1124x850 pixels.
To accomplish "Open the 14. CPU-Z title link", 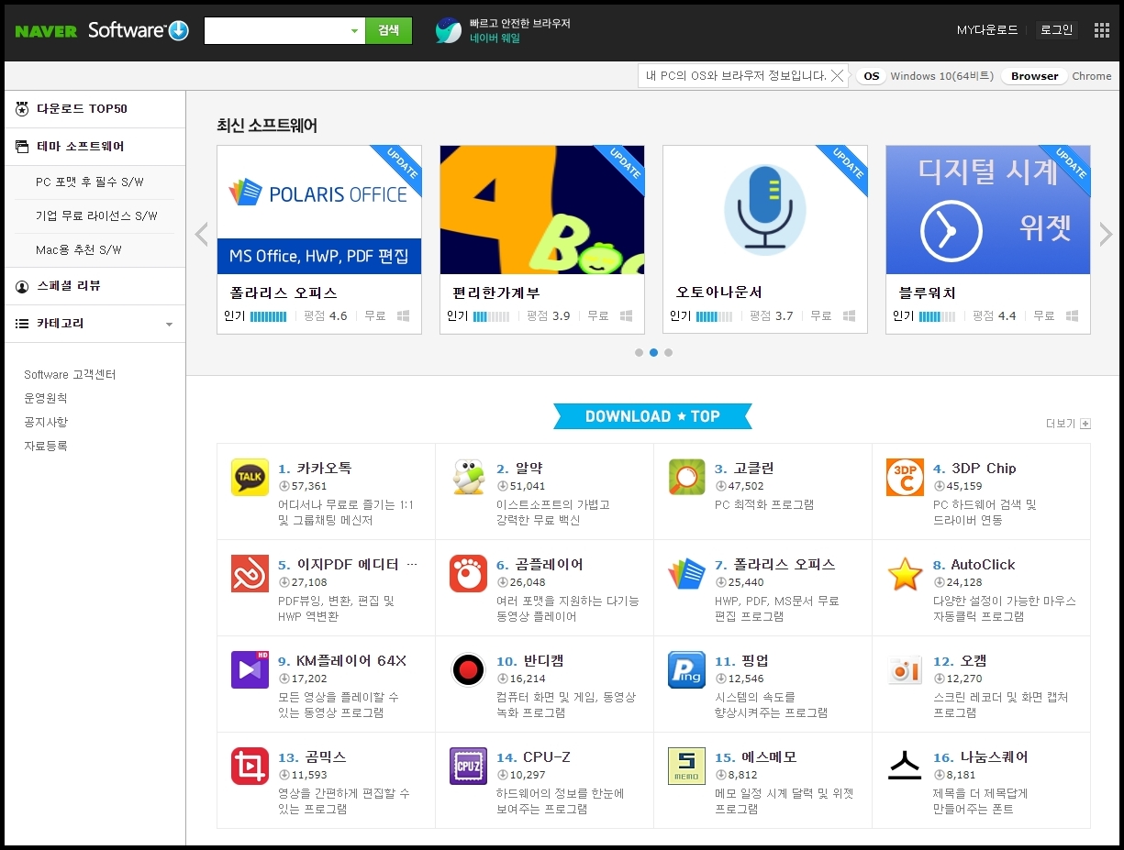I will click(x=533, y=757).
